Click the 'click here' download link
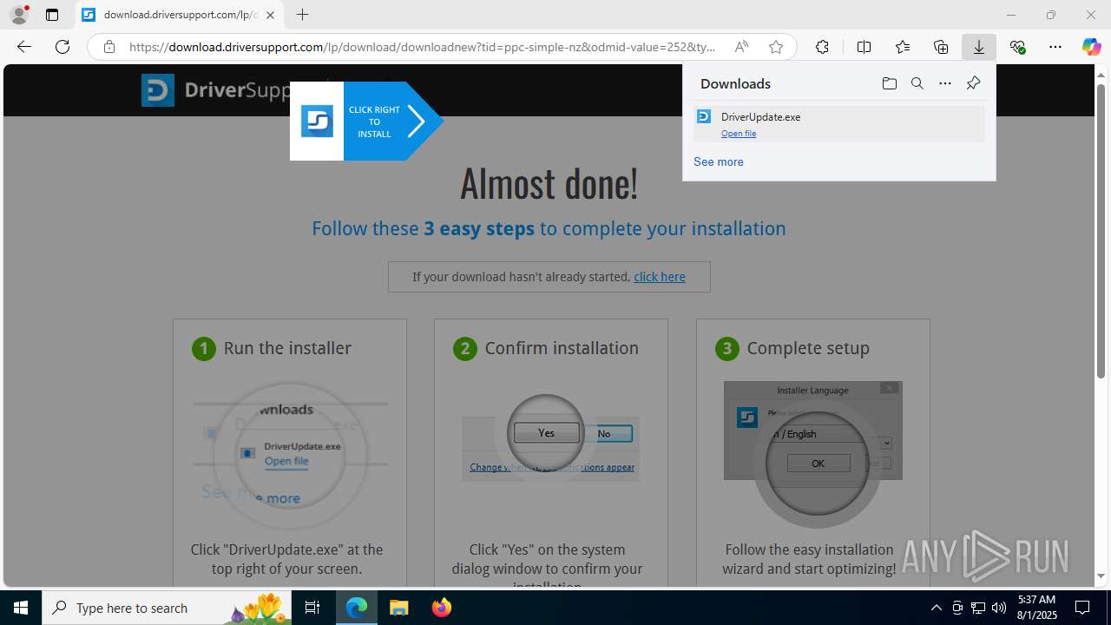The height and width of the screenshot is (625, 1111). point(660,277)
